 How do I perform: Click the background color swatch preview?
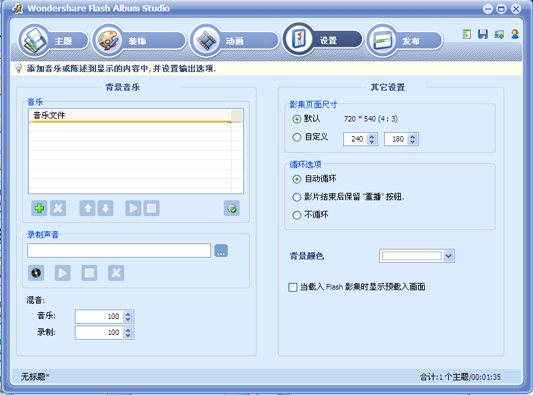pos(411,256)
